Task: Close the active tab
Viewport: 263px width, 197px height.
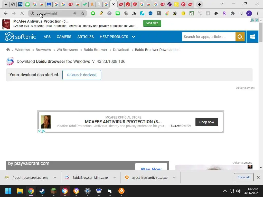Action: [x=114, y=4]
